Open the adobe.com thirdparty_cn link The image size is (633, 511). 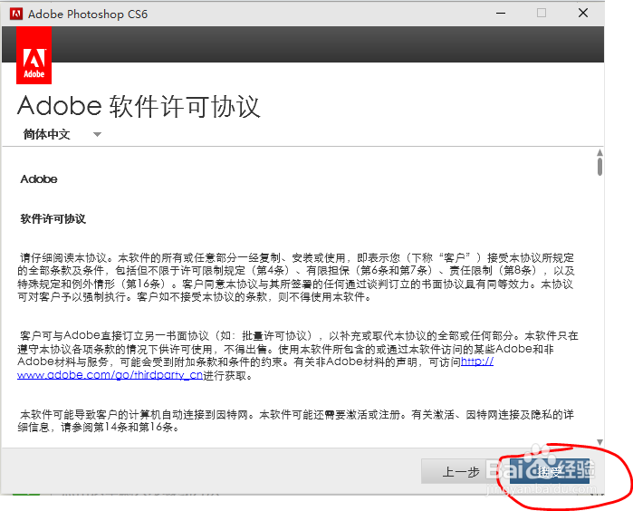tap(110, 375)
